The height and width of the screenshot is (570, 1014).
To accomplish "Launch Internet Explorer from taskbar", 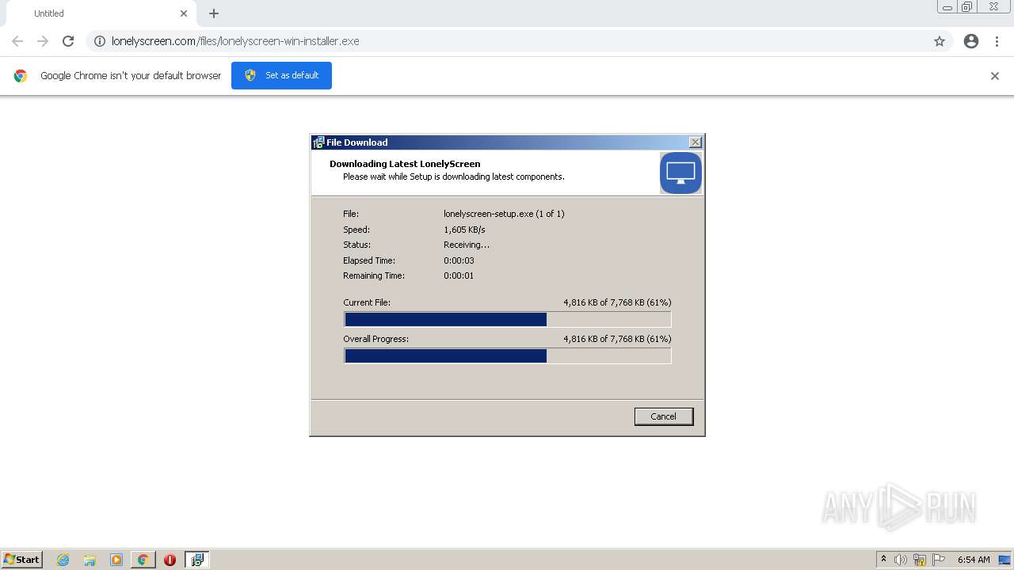I will 63,560.
